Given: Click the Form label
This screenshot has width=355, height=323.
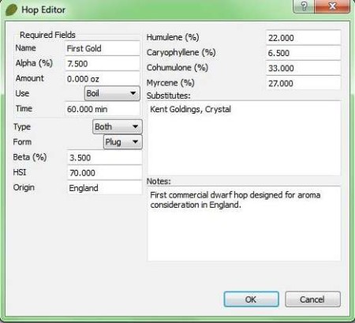Looking at the screenshot, I should [22, 142].
